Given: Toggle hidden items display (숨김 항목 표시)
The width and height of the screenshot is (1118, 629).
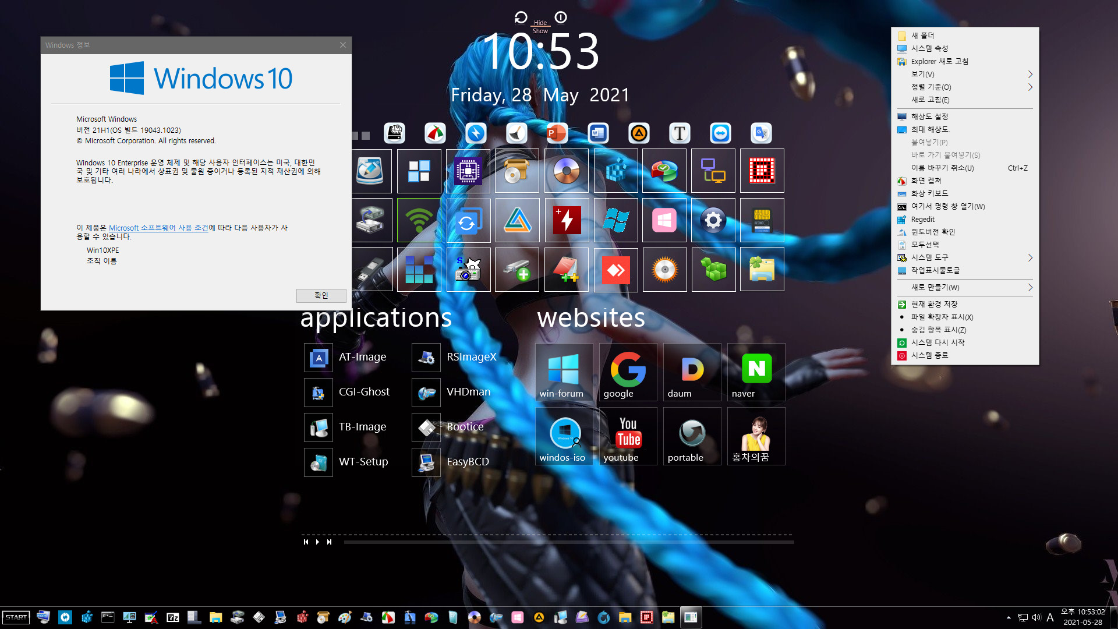Looking at the screenshot, I should coord(965,330).
